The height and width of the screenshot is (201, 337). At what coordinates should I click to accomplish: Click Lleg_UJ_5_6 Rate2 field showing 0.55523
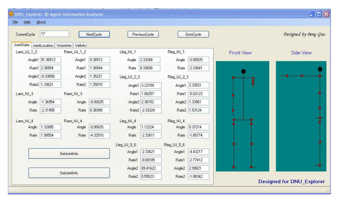[151, 176]
